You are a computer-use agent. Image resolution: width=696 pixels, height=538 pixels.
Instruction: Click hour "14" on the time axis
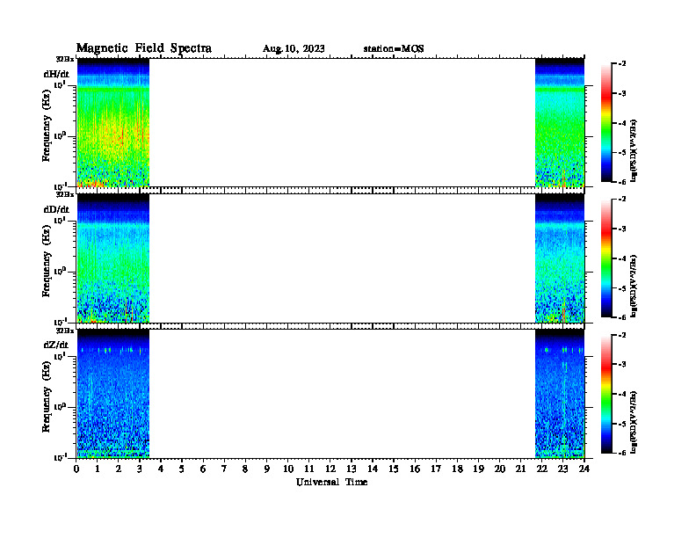(x=373, y=469)
